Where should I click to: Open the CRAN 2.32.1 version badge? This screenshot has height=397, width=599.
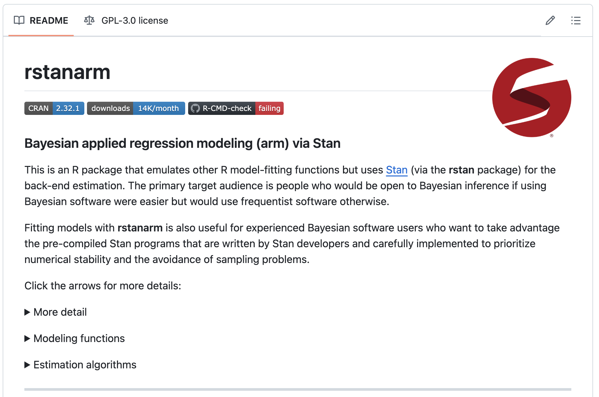point(54,108)
